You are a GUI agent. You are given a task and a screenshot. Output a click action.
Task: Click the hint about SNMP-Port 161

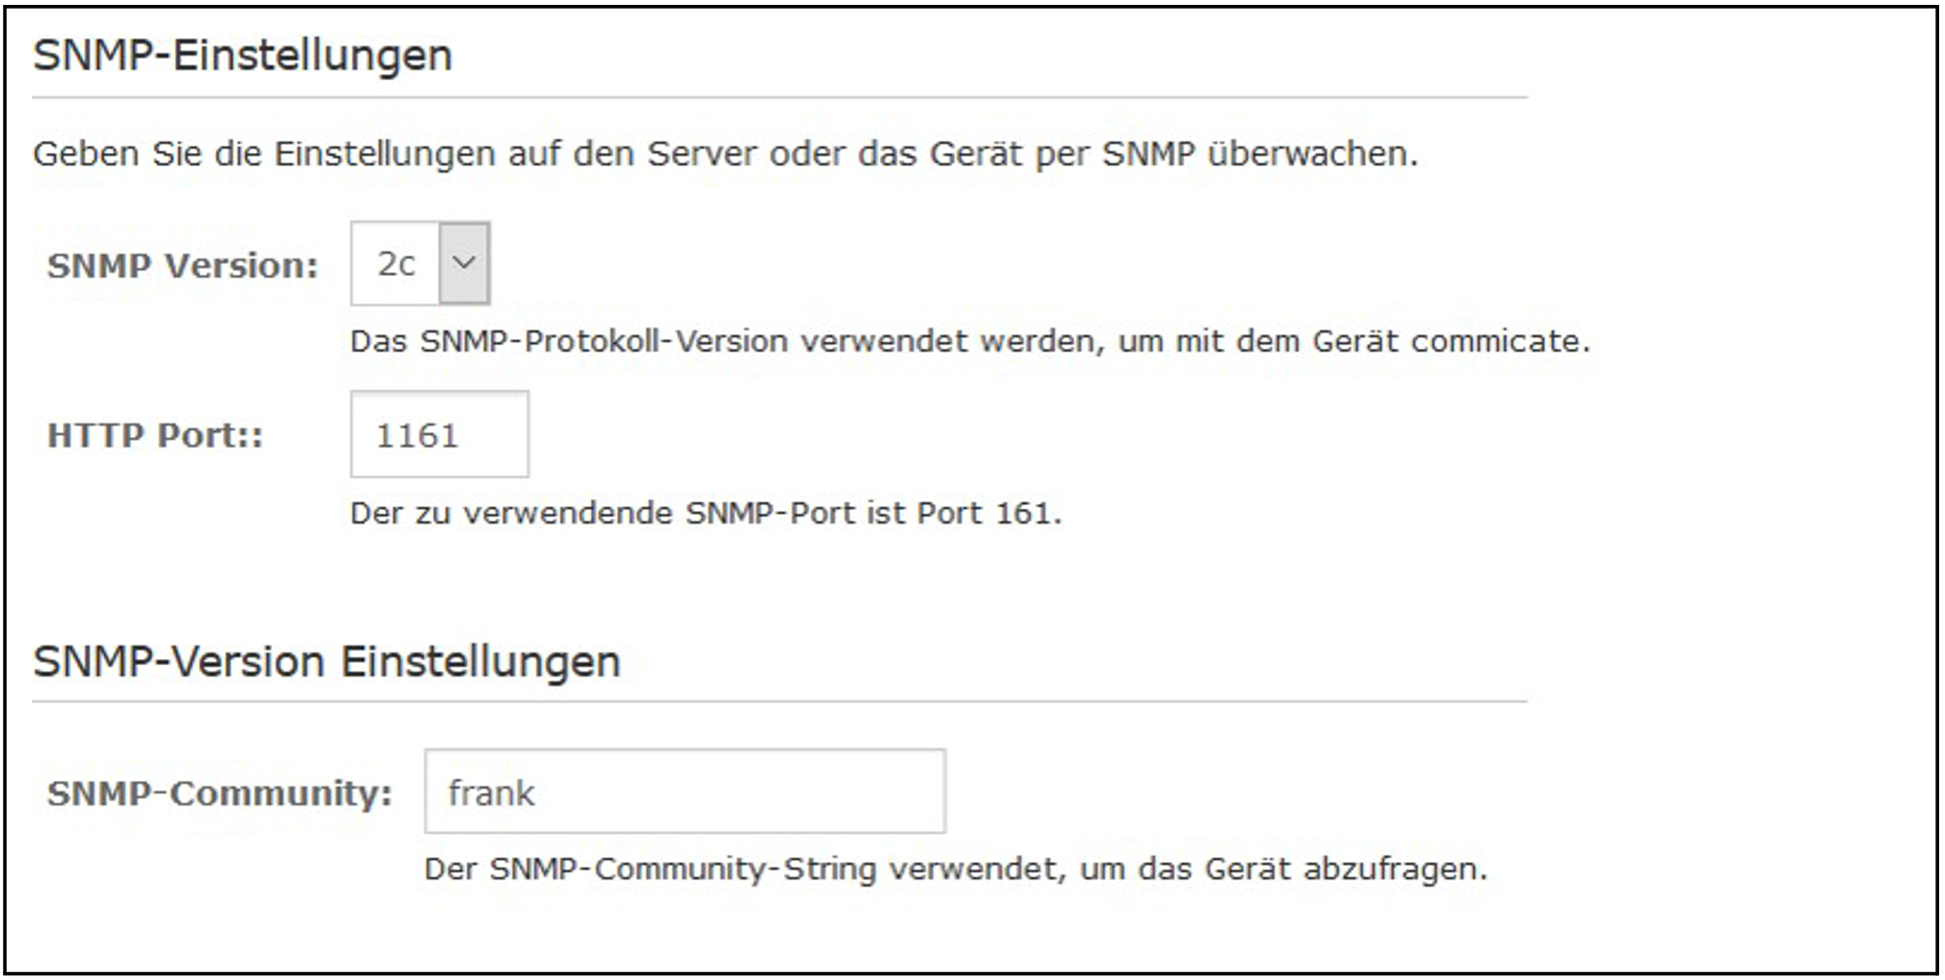point(705,513)
